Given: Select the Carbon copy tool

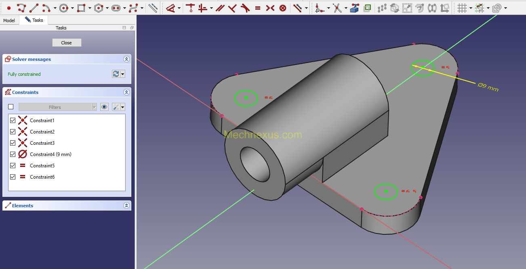Looking at the screenshot, I should tap(367, 8).
